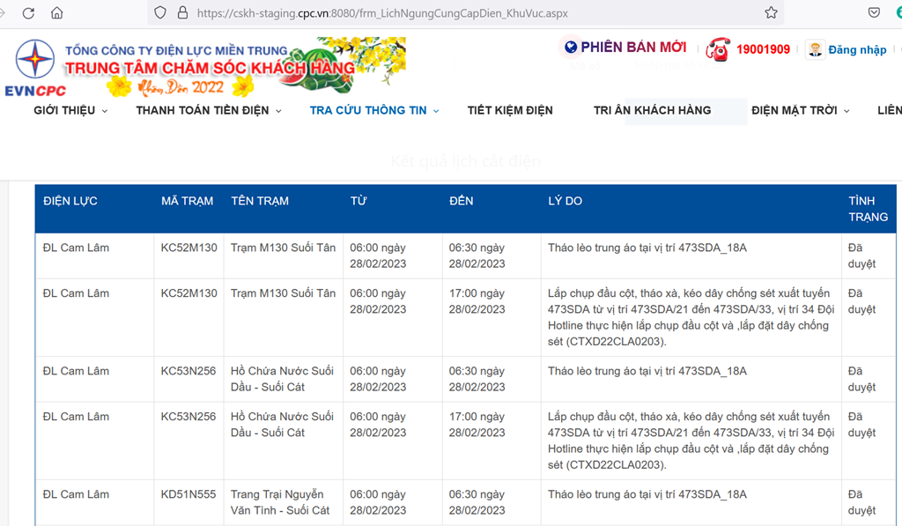Click the red telephone hotline icon
The width and height of the screenshot is (902, 526).
coord(718,49)
